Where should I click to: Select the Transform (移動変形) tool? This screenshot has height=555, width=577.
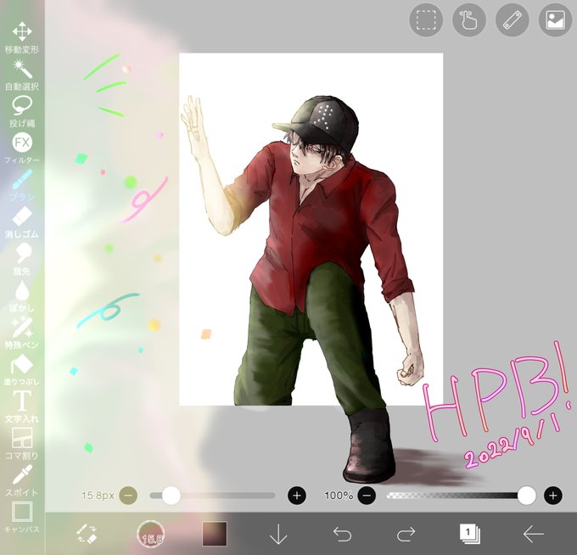coord(22,37)
